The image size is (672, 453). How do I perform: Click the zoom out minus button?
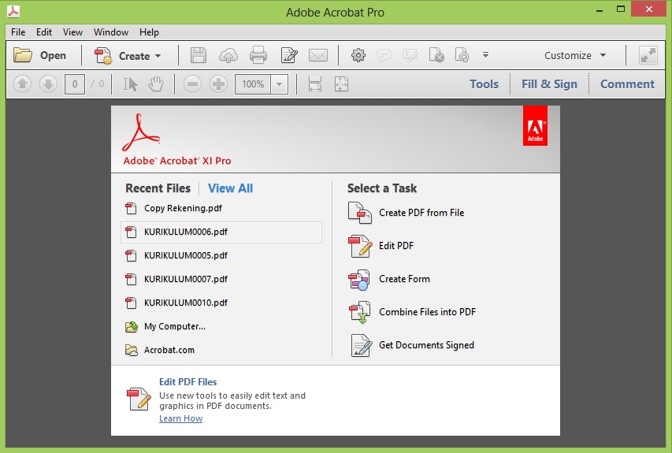pyautogui.click(x=192, y=84)
